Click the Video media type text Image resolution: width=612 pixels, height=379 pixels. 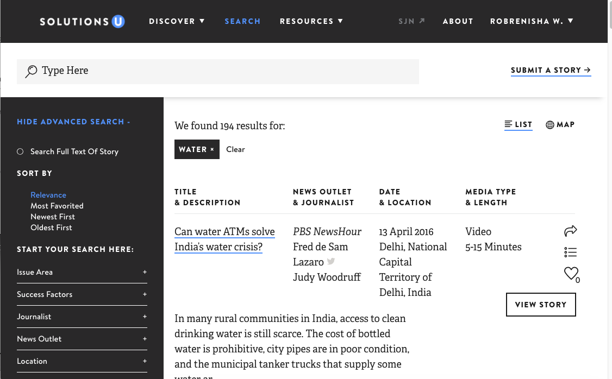coord(478,232)
